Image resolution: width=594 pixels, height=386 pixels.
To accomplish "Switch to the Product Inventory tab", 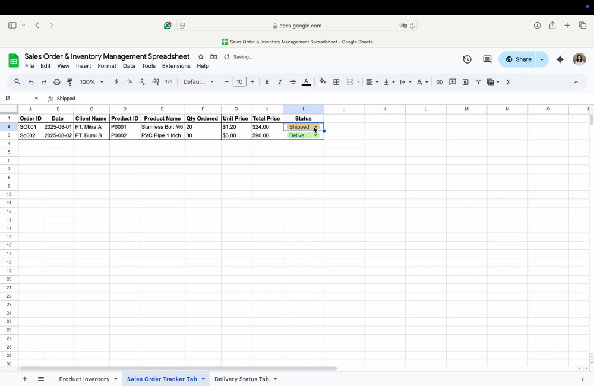I will (x=84, y=379).
